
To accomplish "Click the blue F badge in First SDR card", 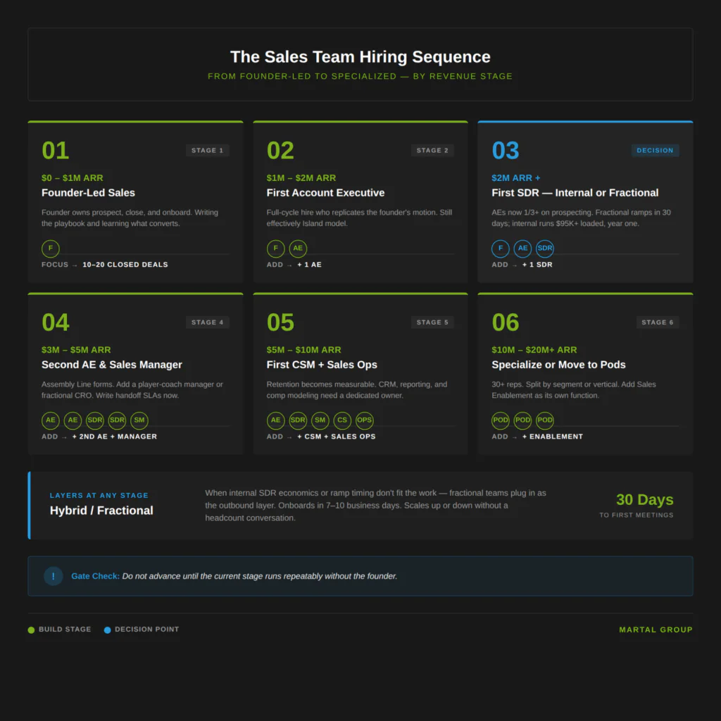I will coord(501,249).
